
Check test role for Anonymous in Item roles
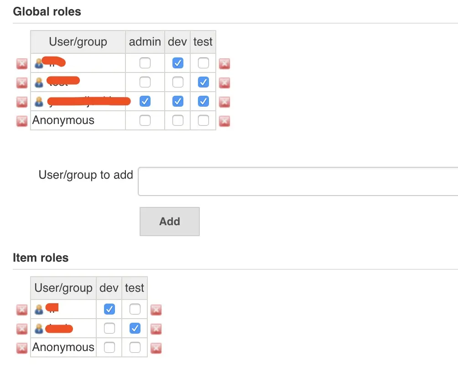[x=135, y=347]
